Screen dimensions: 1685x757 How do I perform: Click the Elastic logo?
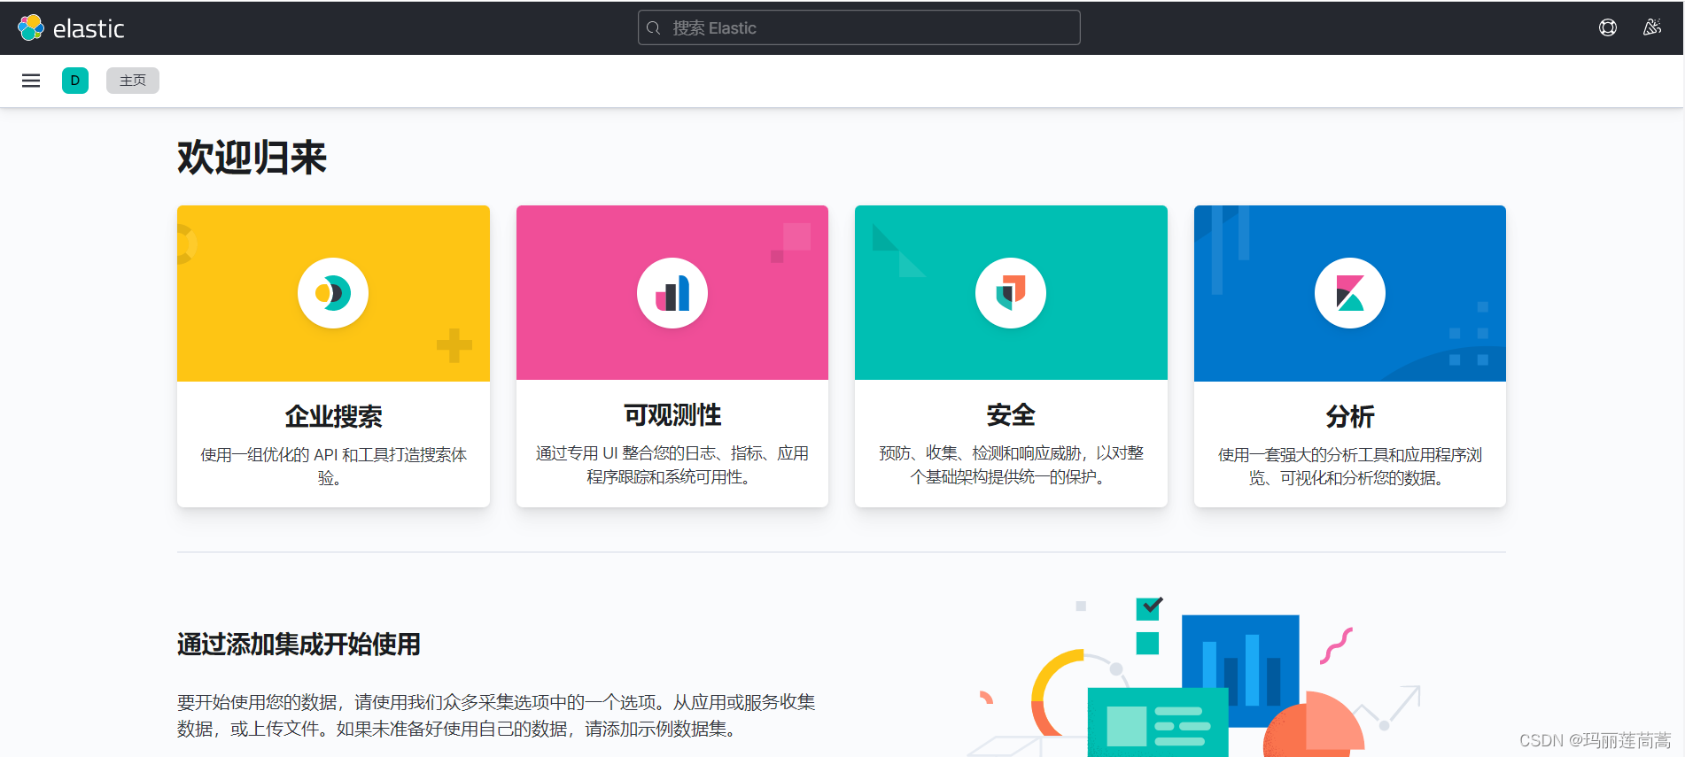tap(71, 28)
